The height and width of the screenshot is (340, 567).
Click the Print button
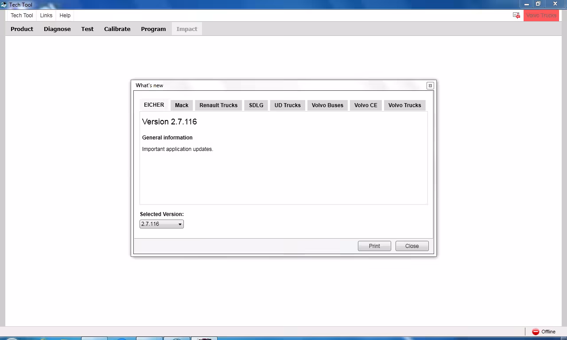pyautogui.click(x=374, y=246)
